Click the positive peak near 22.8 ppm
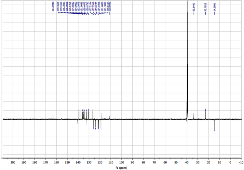This screenshot has height=170, width=244. pyautogui.click(x=205, y=114)
